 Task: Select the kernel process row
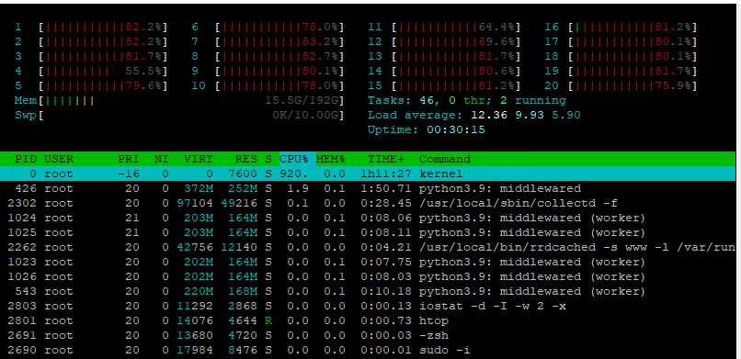click(x=368, y=174)
